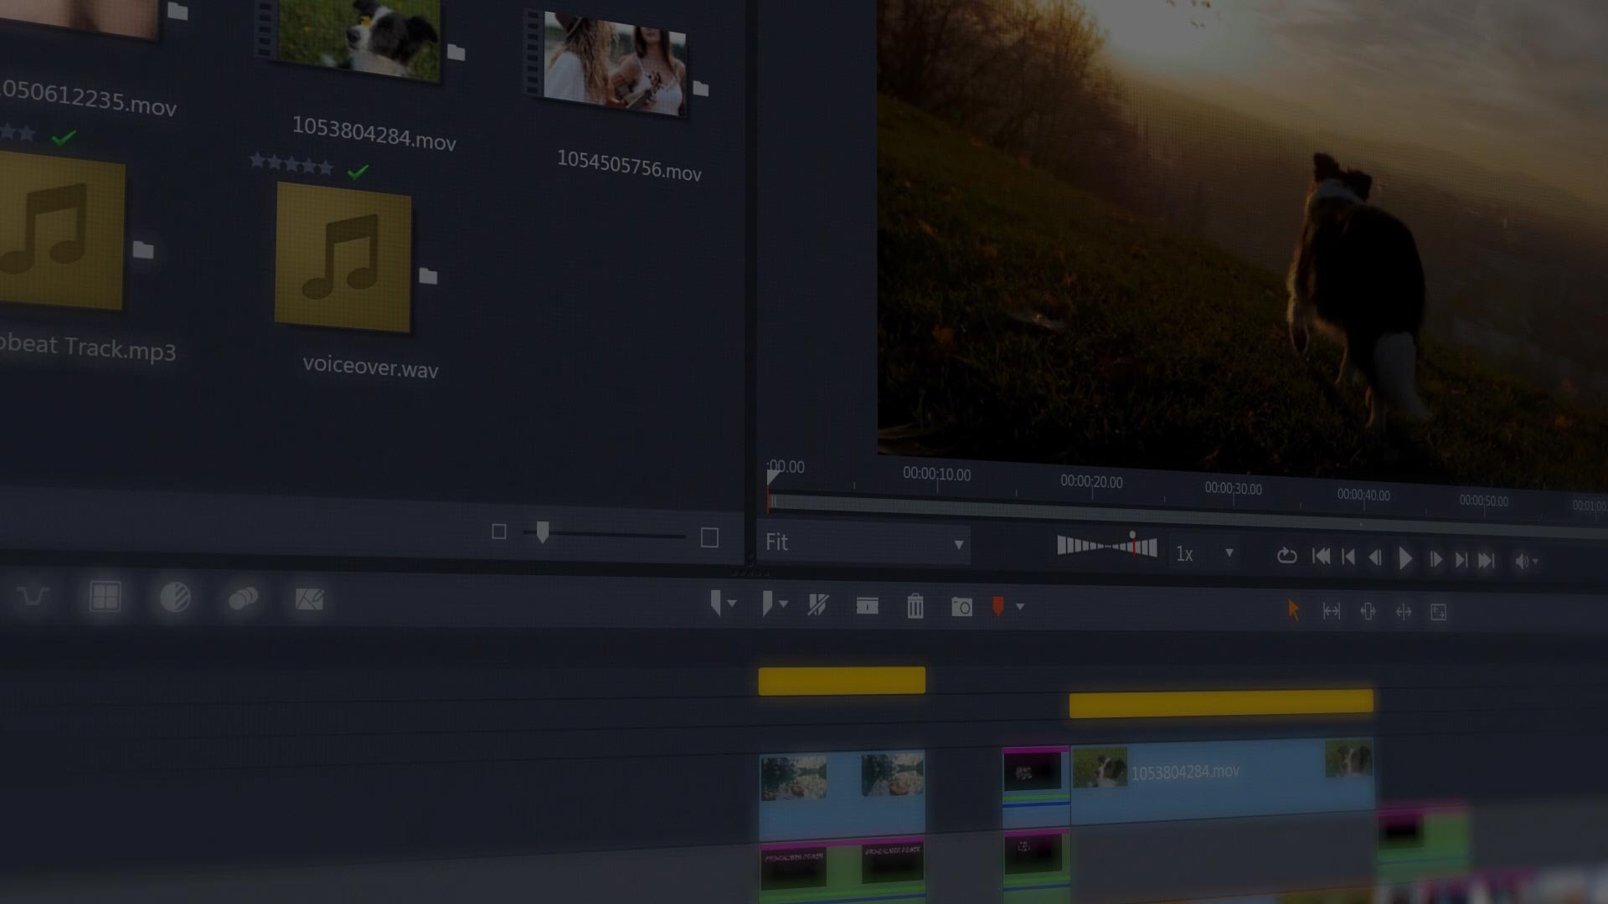Toggle green checkmark under 1050612235.mov

coord(64,136)
